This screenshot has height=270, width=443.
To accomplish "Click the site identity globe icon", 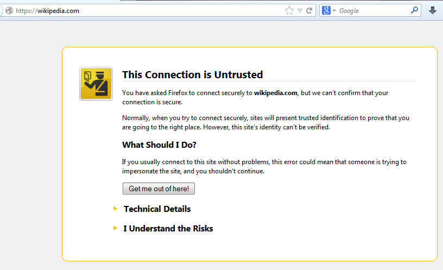I will [9, 10].
